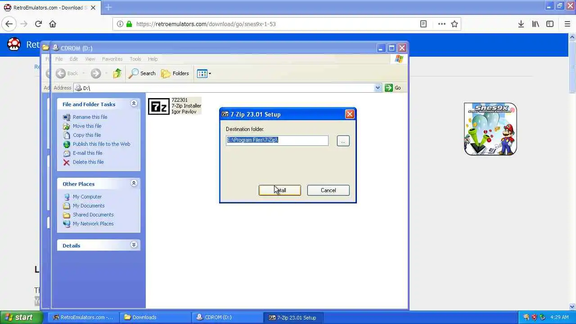Click the site info lock icon
Viewport: 576px width, 324px height.
tap(129, 24)
